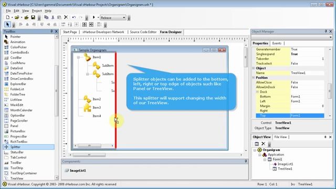The height and width of the screenshot is (189, 336).
Task: Collapse the Position property section
Action: (254, 78)
